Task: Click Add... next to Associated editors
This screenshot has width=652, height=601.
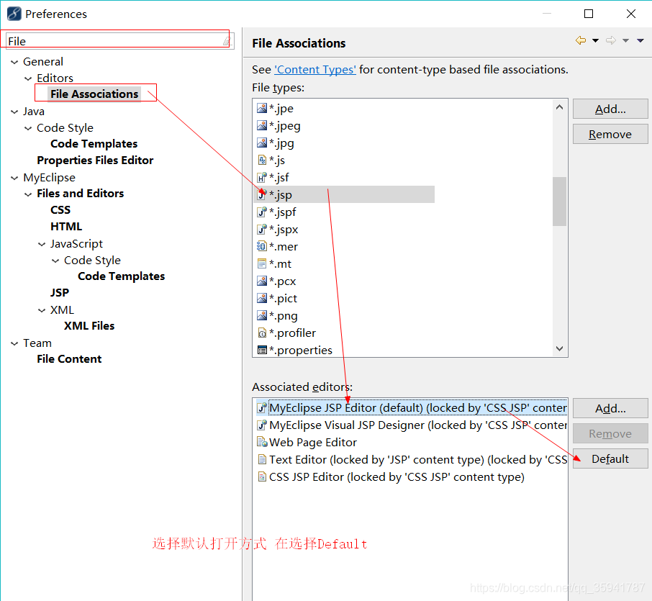Action: coord(610,408)
